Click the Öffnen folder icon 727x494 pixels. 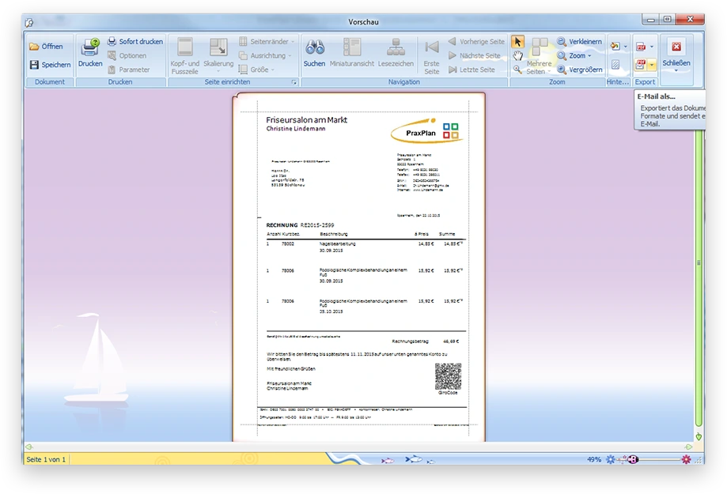pyautogui.click(x=34, y=47)
